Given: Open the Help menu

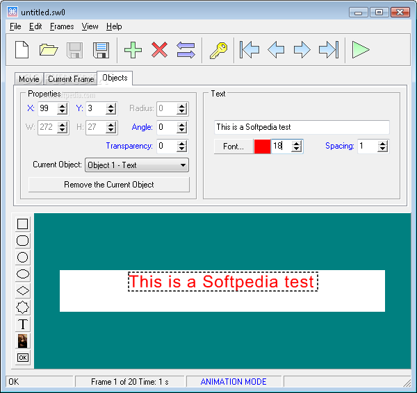Looking at the screenshot, I should 114,26.
